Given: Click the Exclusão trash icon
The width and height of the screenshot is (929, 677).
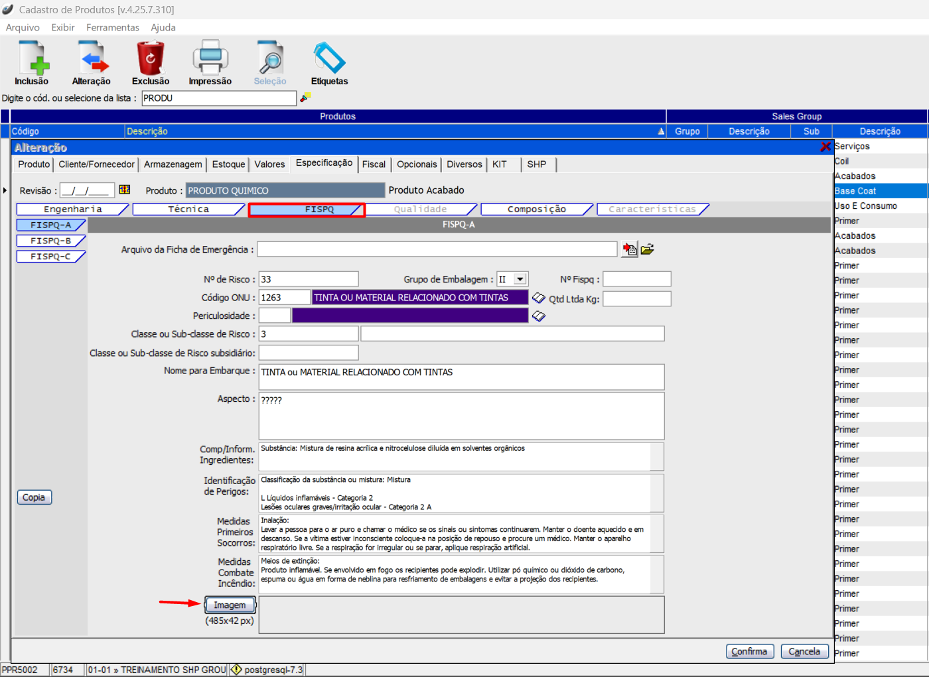Looking at the screenshot, I should [151, 58].
